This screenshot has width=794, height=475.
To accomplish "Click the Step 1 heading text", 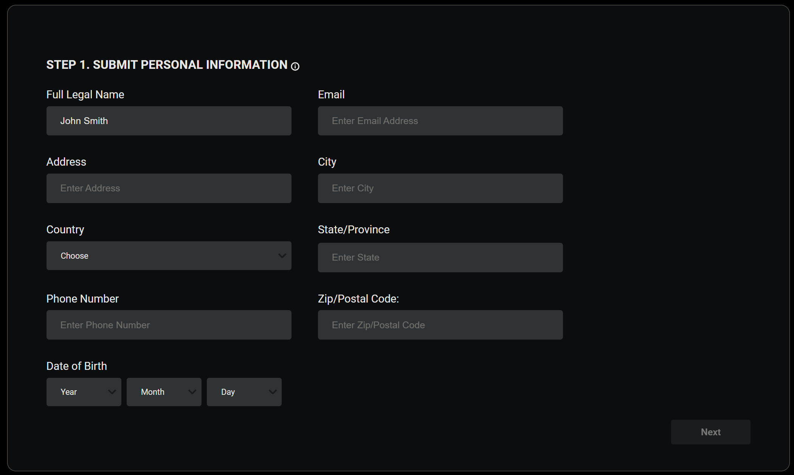I will click(167, 65).
